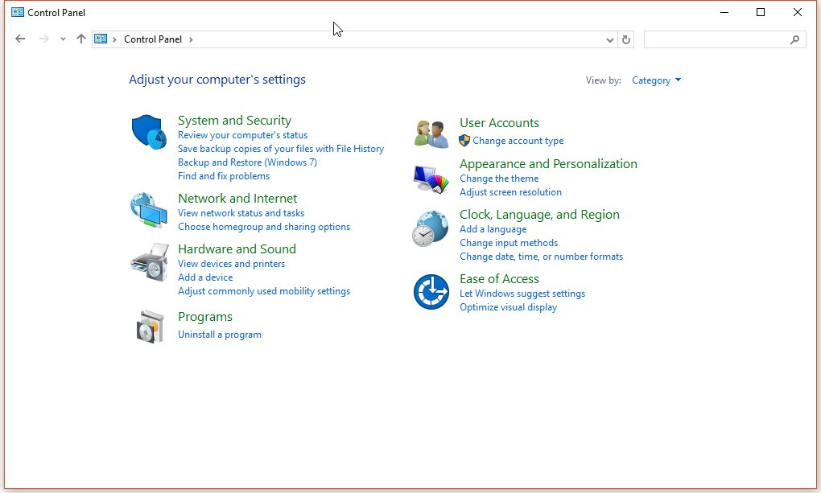This screenshot has height=493, width=821.
Task: Open the Programs disc box icon
Action: [x=151, y=327]
